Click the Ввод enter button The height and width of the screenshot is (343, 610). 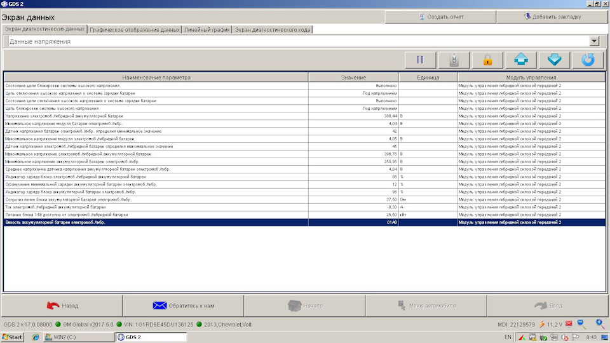547,306
